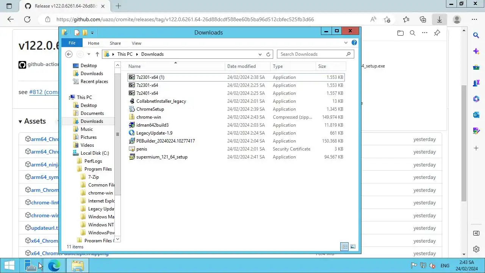Select 7z2401-x64 file
The image size is (485, 273).
pyautogui.click(x=147, y=93)
